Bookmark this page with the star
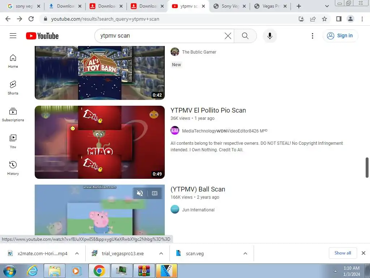The image size is (370, 278). [324, 19]
